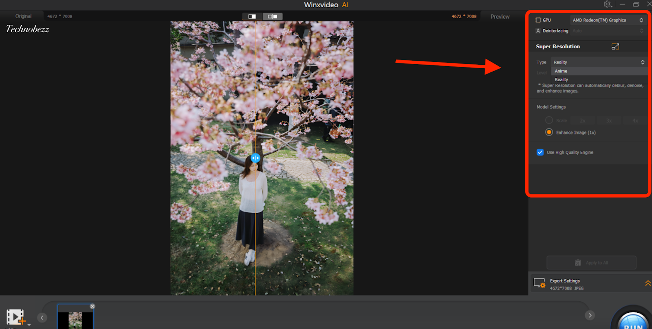The width and height of the screenshot is (652, 329).
Task: Open the GPU AMD Radeon dropdown
Action: pos(608,20)
